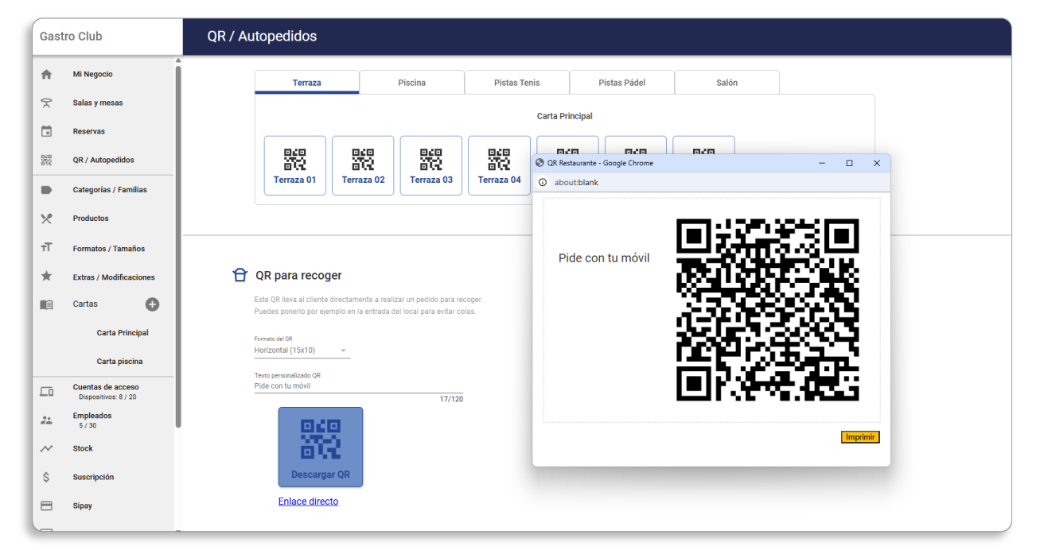Screen dimensions: 1044x550
Task: Open Suscripción section
Action: pyautogui.click(x=93, y=477)
